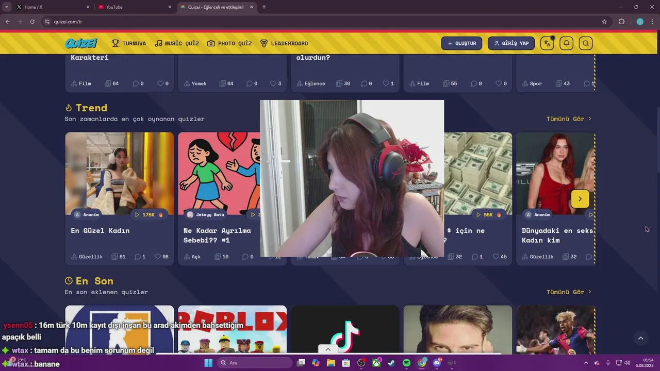Expand hidden system tray icons chevron
This screenshot has height=371, width=660.
click(586, 363)
